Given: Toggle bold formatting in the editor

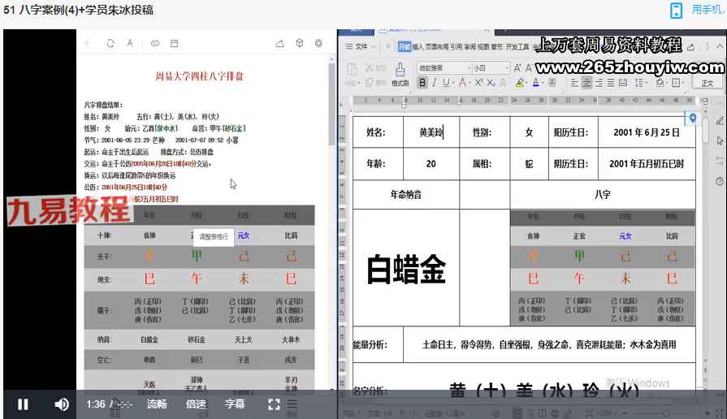Looking at the screenshot, I should 422,83.
